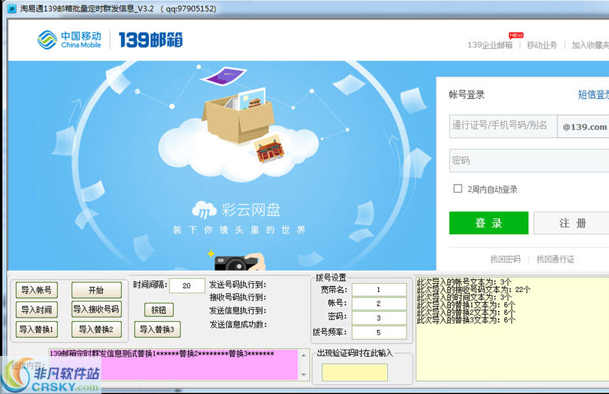Click the app icon in the title bar
The width and height of the screenshot is (609, 394).
coord(12,9)
